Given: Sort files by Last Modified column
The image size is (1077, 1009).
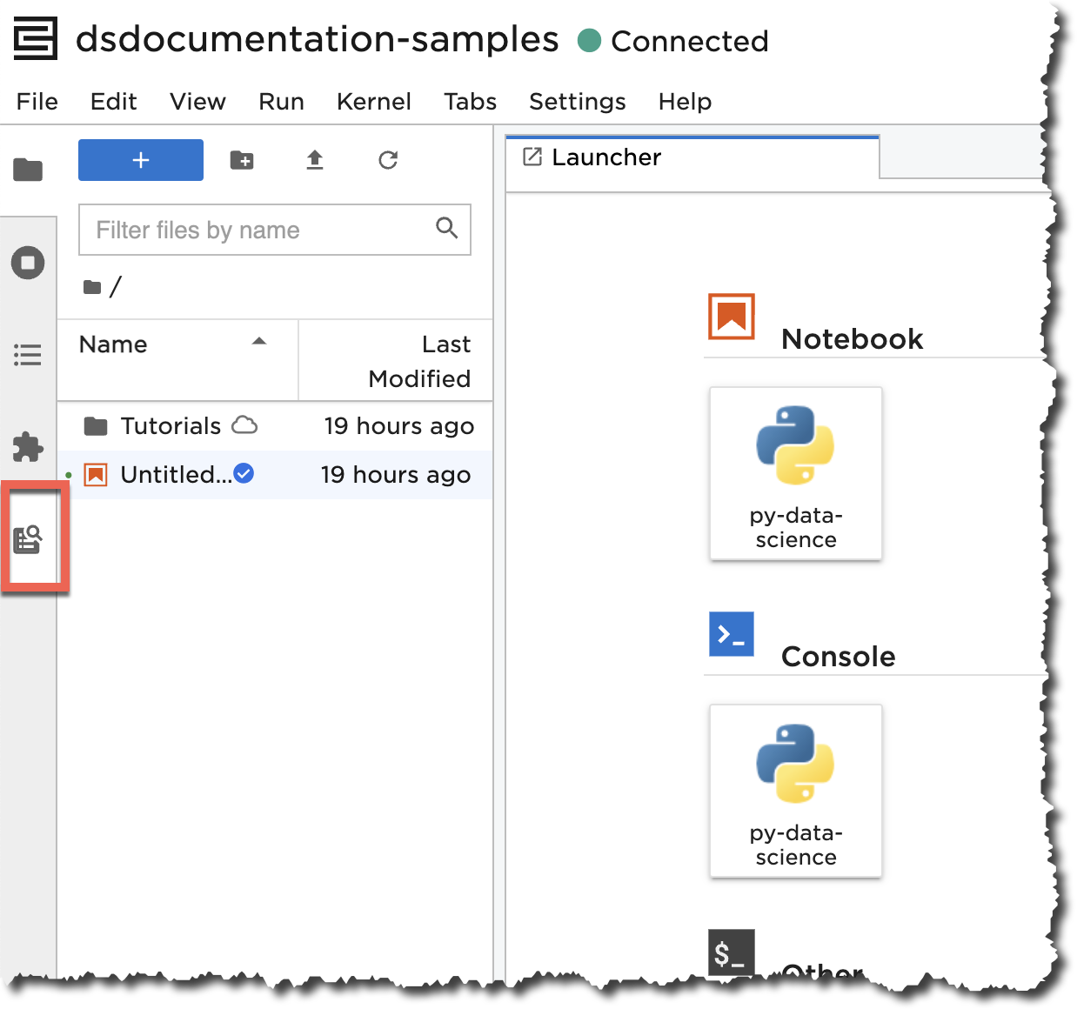Looking at the screenshot, I should (419, 361).
